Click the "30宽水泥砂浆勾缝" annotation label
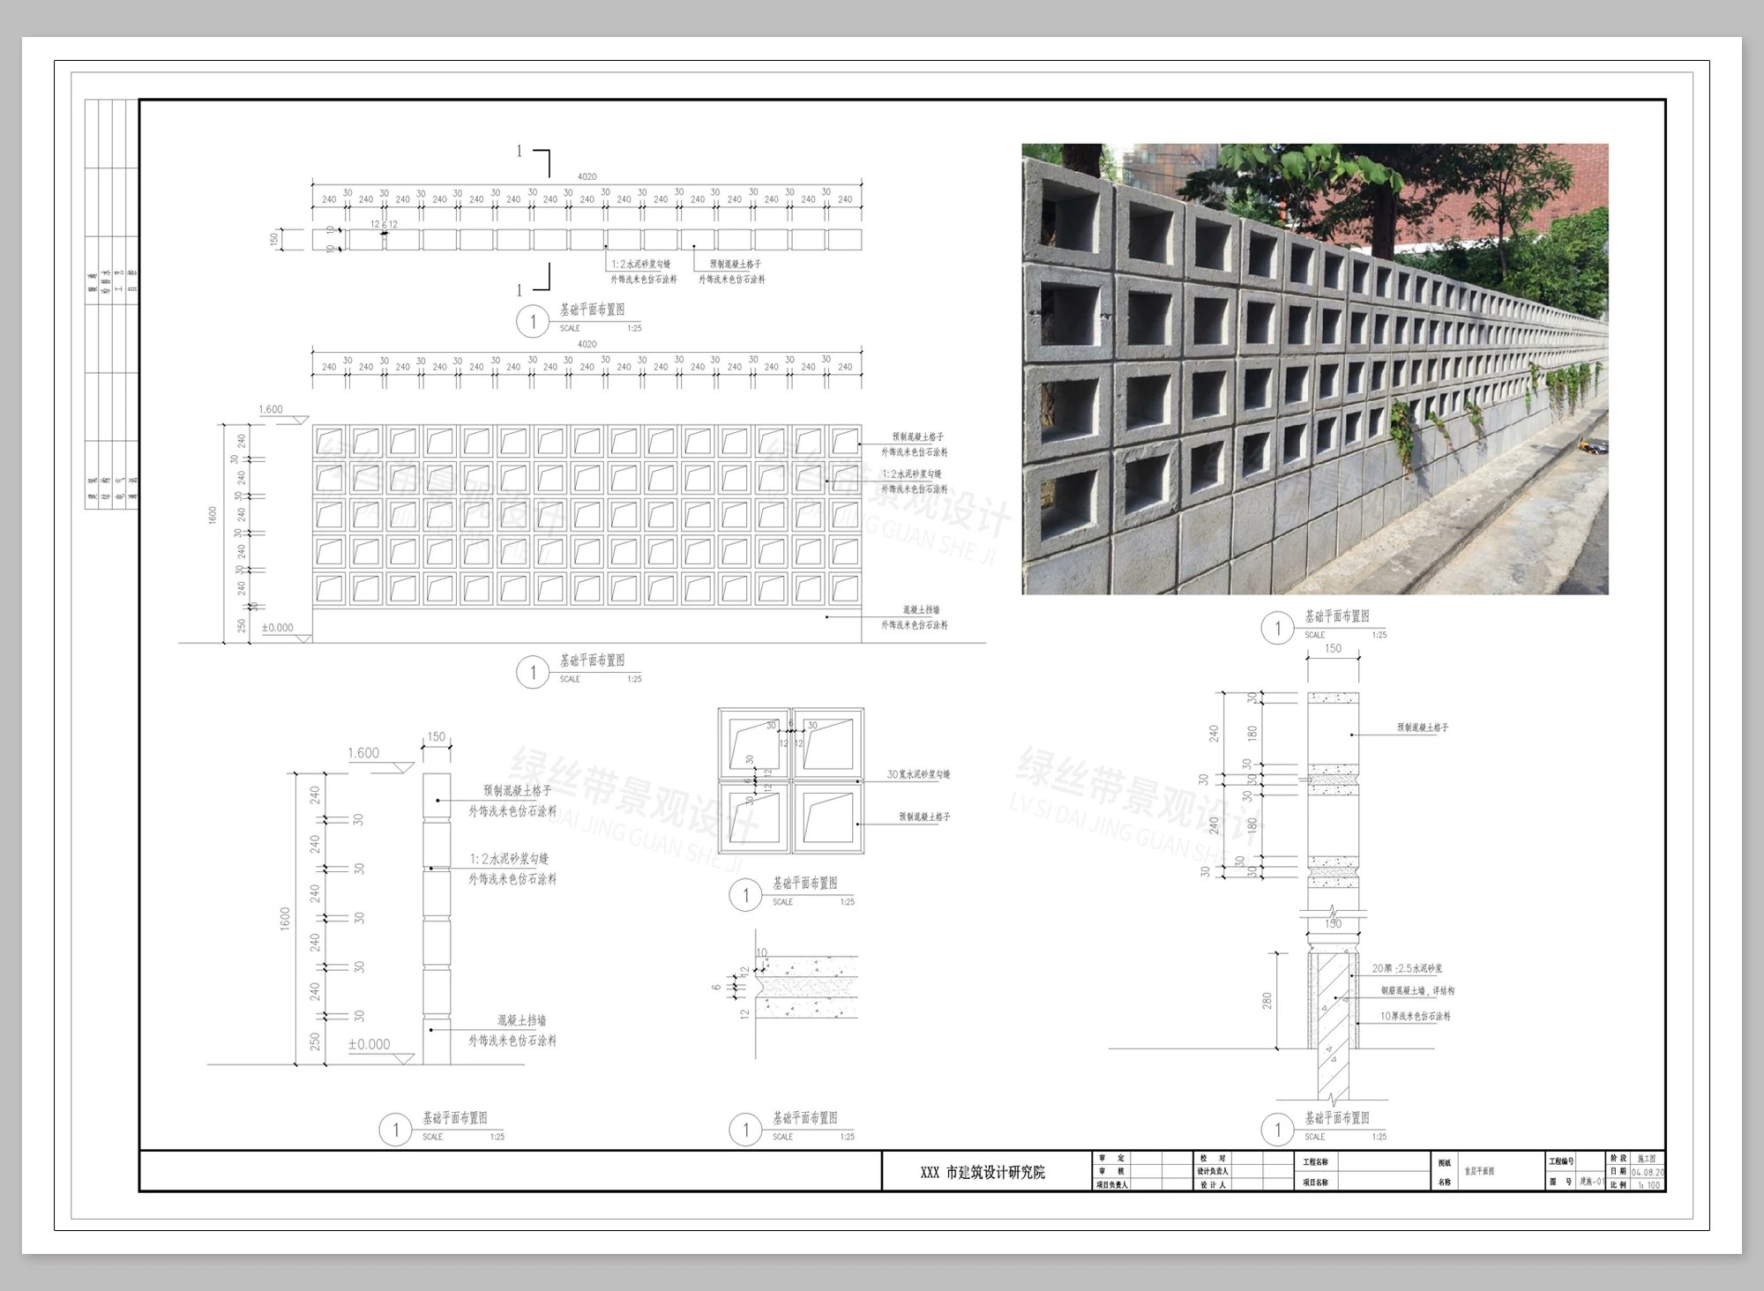Screen dimensions: 1764x1291 point(918,774)
